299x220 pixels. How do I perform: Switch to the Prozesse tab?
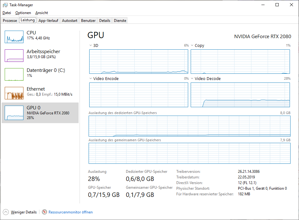pos(10,21)
